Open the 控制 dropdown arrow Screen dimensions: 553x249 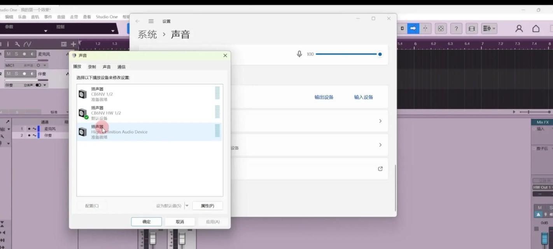click(x=113, y=31)
